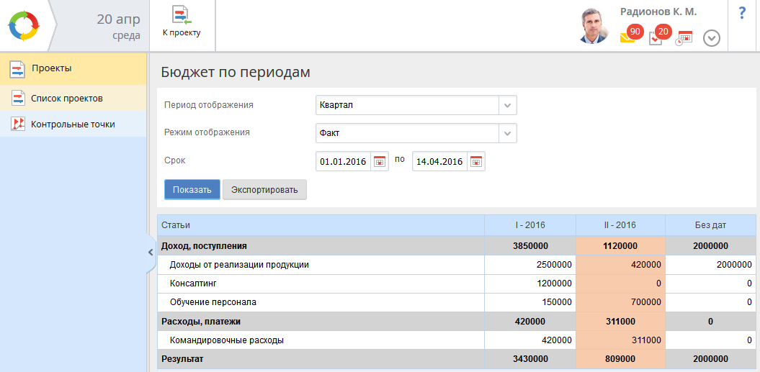Click the start date field 01.01.2016
The height and width of the screenshot is (372, 760).
[343, 162]
